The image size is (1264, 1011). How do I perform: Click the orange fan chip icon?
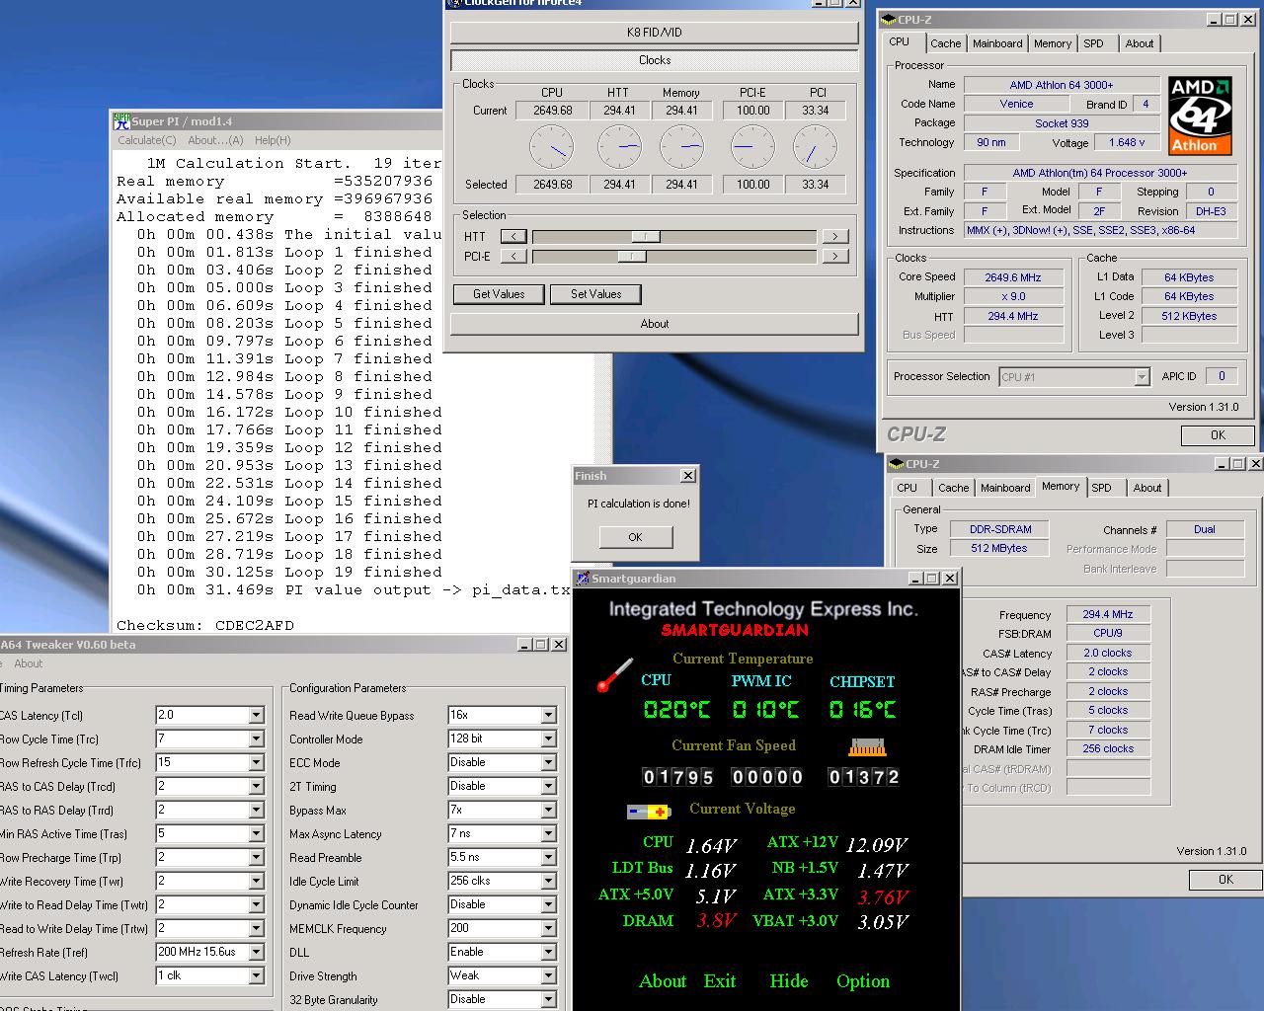[x=866, y=747]
